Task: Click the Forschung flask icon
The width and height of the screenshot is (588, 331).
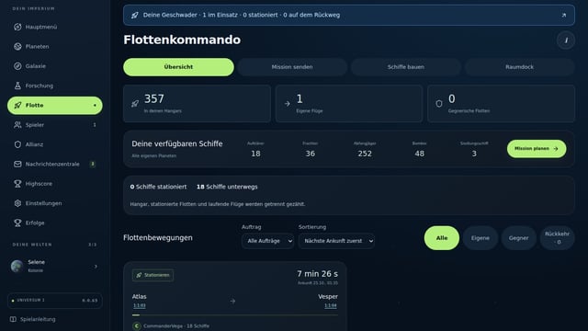Action: click(17, 86)
